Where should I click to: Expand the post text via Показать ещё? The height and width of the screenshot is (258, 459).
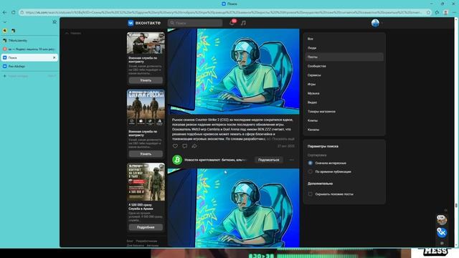click(283, 138)
